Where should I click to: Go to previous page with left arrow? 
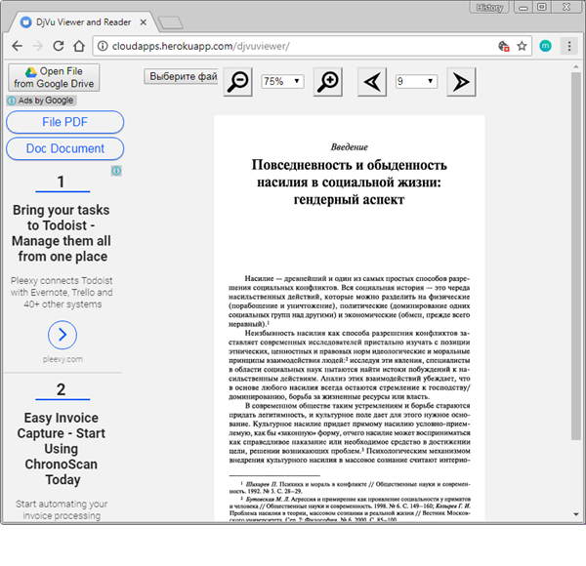click(372, 82)
